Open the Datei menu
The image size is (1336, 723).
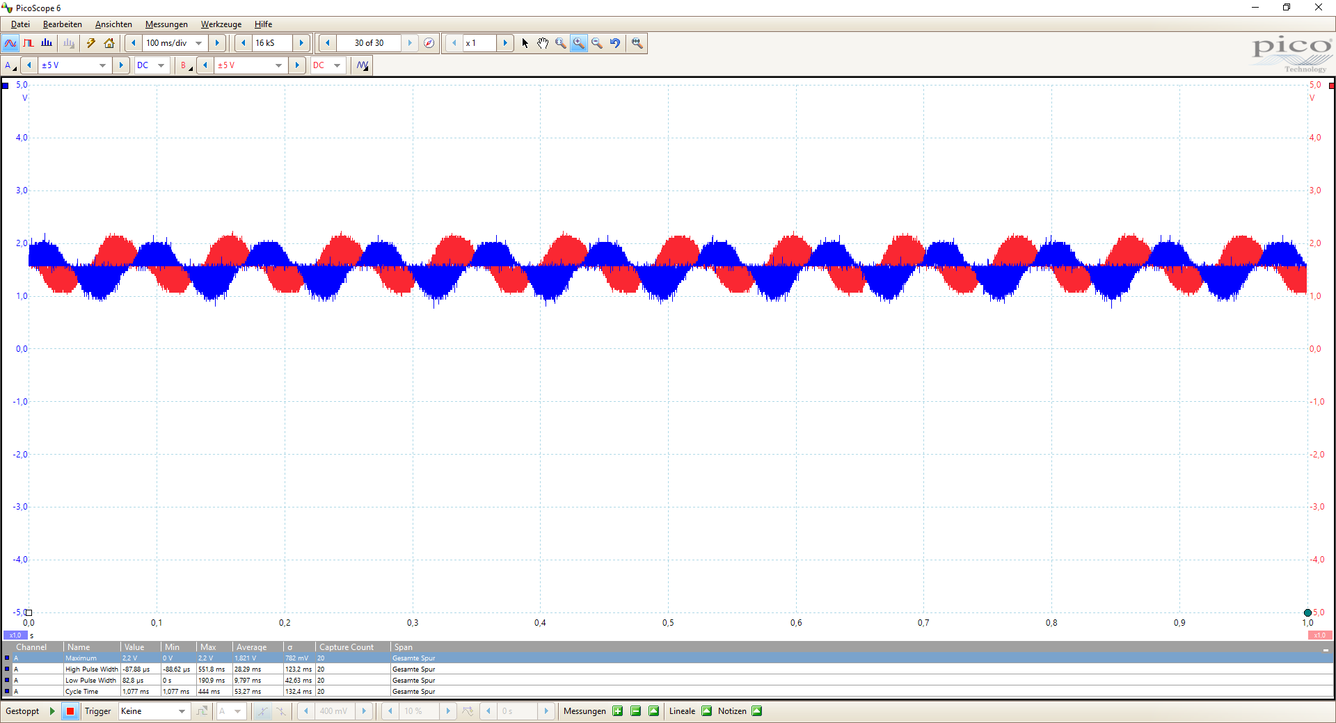pyautogui.click(x=20, y=24)
